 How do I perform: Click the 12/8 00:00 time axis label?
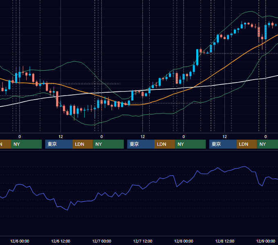tap(184, 241)
